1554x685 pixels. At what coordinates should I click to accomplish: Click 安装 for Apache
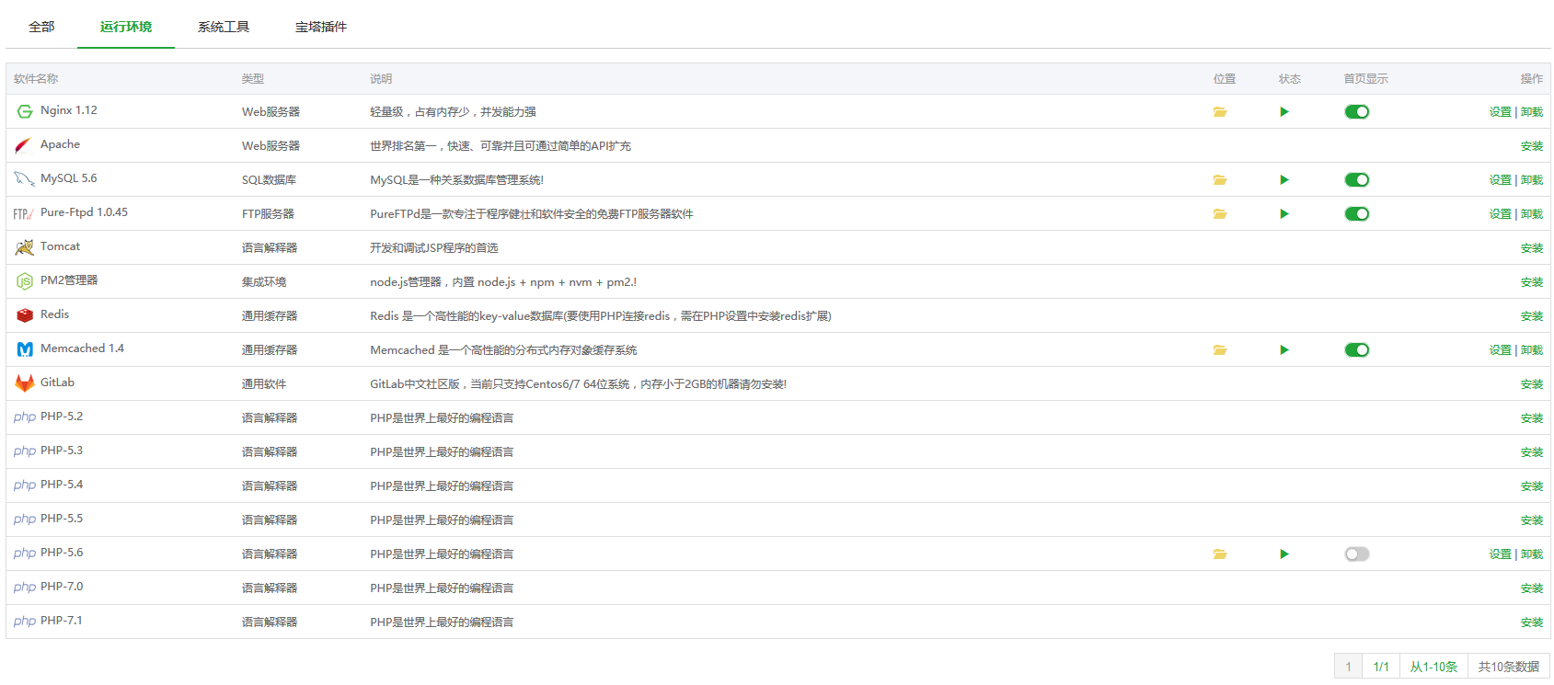point(1532,146)
